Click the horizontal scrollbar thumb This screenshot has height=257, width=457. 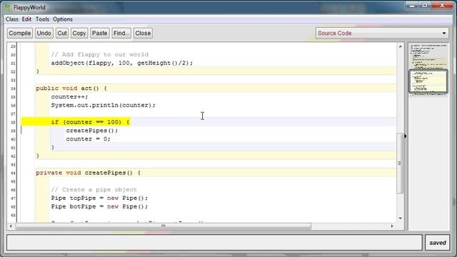pyautogui.click(x=164, y=226)
